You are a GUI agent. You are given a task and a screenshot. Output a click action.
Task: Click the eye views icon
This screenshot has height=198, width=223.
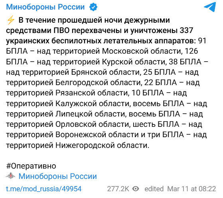(x=136, y=189)
